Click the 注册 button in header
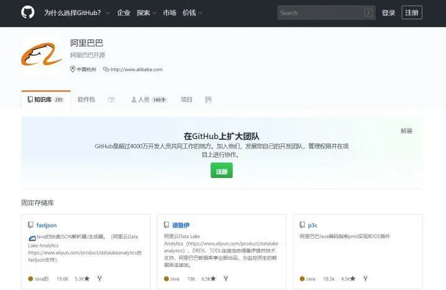 coord(411,12)
